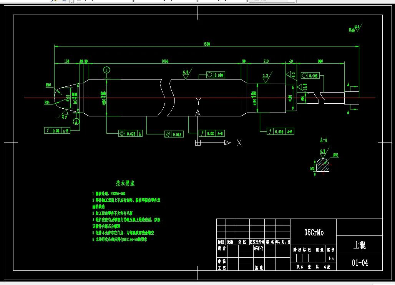Select cylindricity tolerance frame 0.012
Viewport: 395px width, 285px height.
[174, 134]
